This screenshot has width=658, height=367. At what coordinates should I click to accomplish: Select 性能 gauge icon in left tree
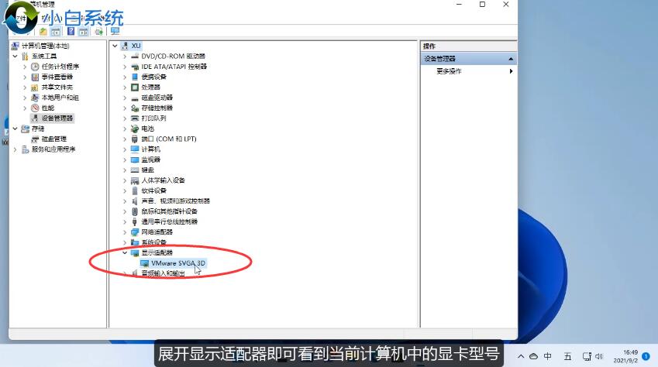[x=35, y=108]
